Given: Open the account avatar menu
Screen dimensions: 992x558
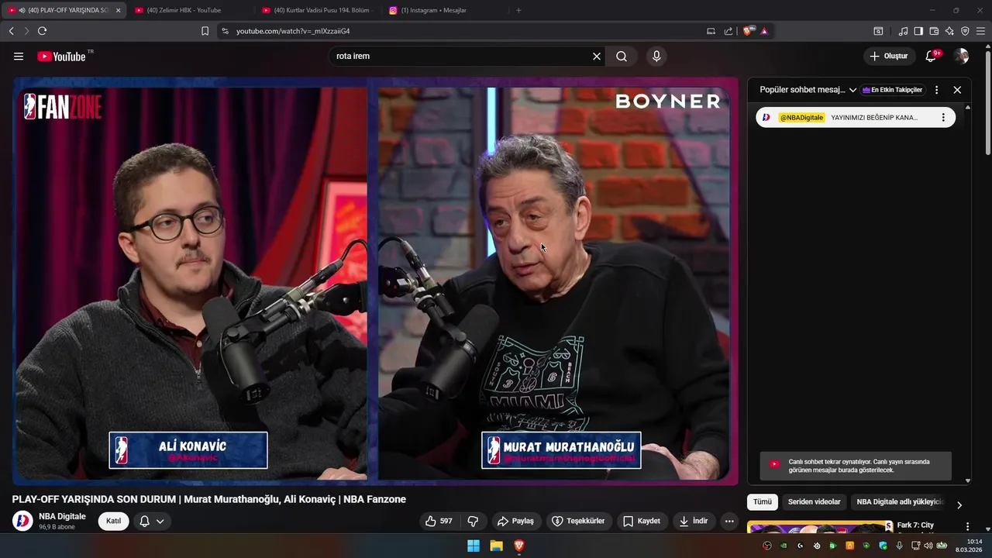Looking at the screenshot, I should [961, 57].
